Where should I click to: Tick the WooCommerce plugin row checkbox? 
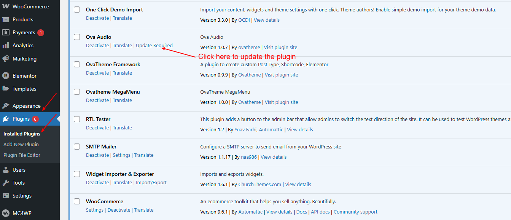click(x=77, y=201)
